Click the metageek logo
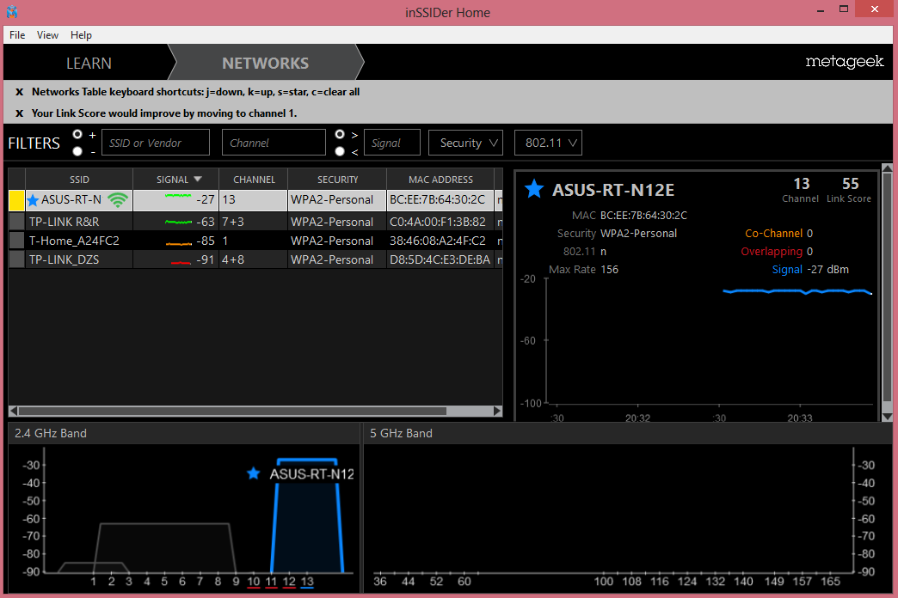Image resolution: width=898 pixels, height=598 pixels. pyautogui.click(x=844, y=62)
